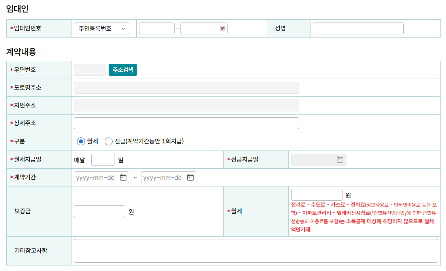
Task: Open the contract start date calendar icon
Action: 123,177
